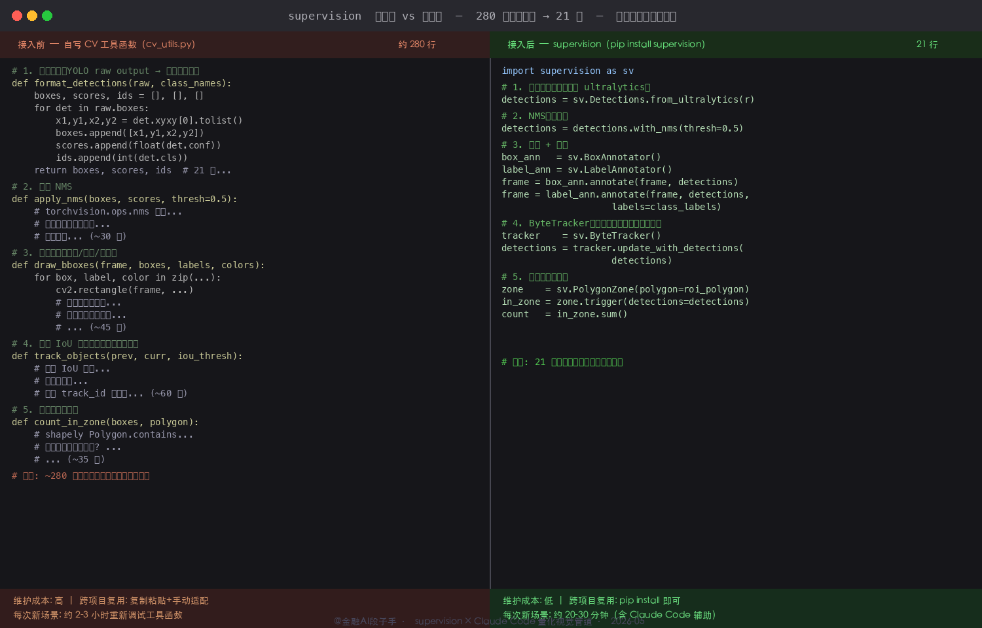
Task: Select the 'for det in raw.boxes:' line
Action: (x=92, y=108)
